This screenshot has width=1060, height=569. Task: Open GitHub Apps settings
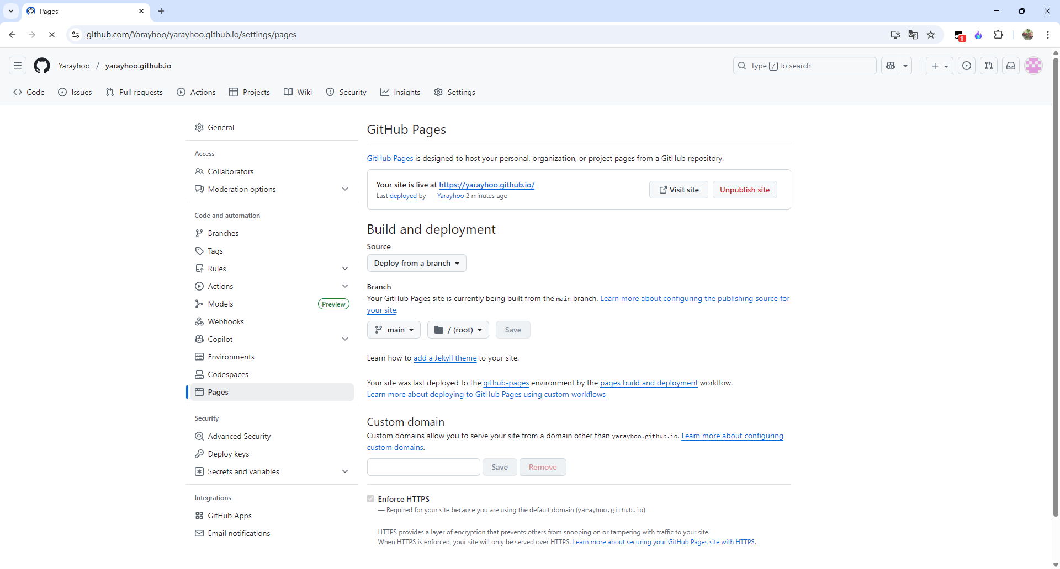point(272,516)
